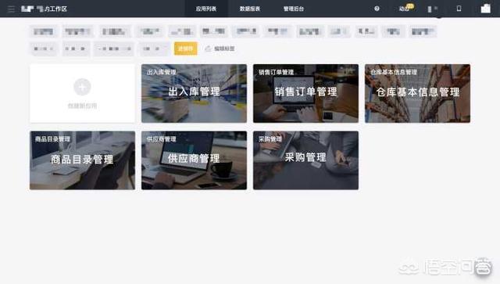The height and width of the screenshot is (284, 500).
Task: Click the 编辑标签 link
Action: [x=224, y=49]
